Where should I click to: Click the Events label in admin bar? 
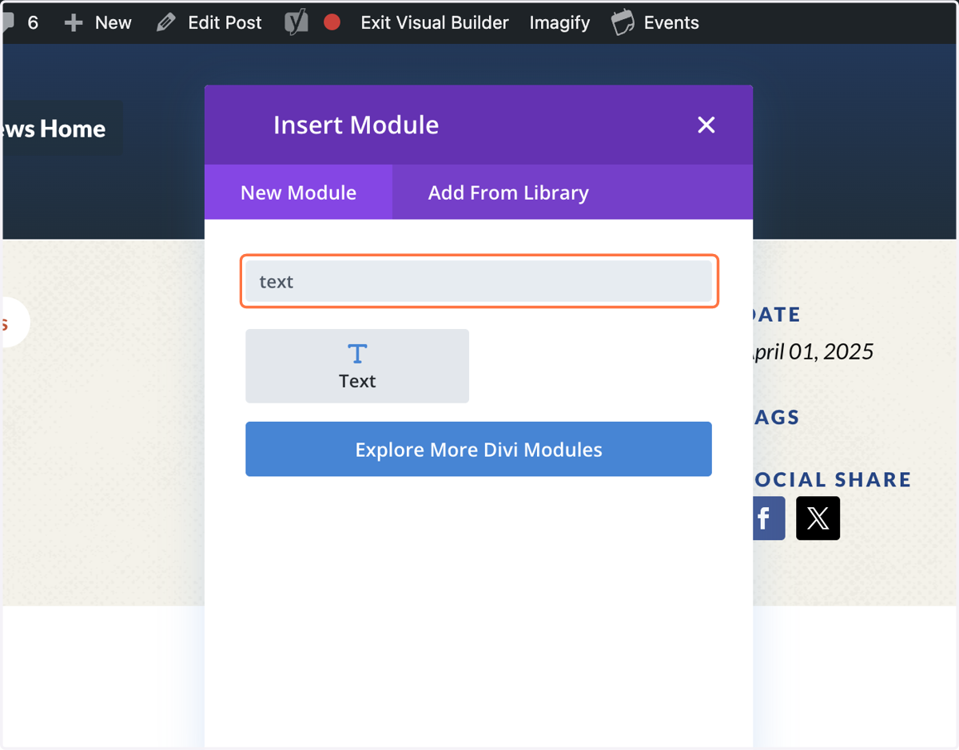point(671,23)
